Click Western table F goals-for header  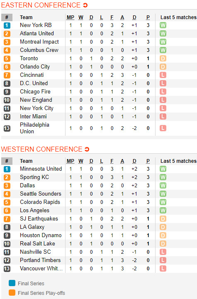[x=112, y=161]
